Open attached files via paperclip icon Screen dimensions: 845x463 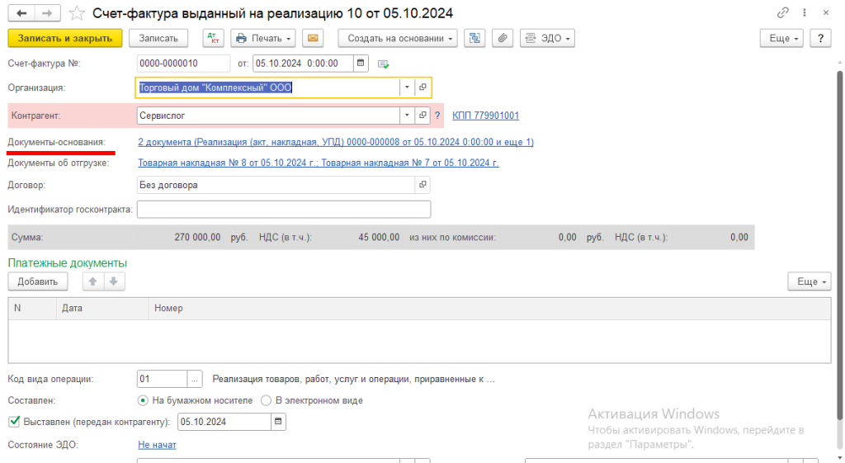click(x=502, y=39)
